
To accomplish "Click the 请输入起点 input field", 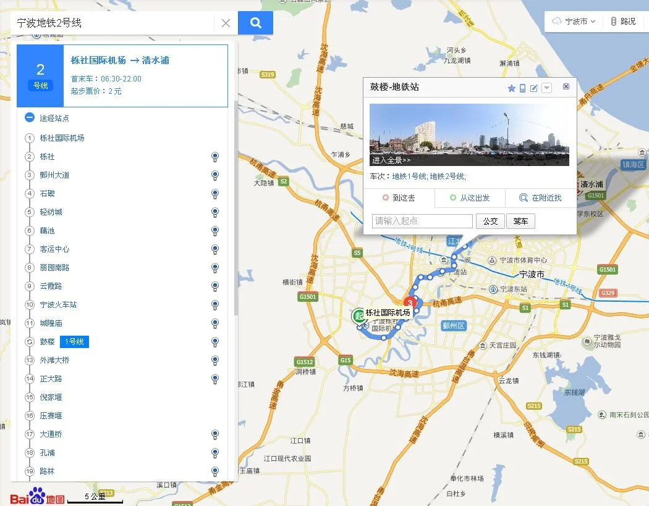I will [422, 221].
